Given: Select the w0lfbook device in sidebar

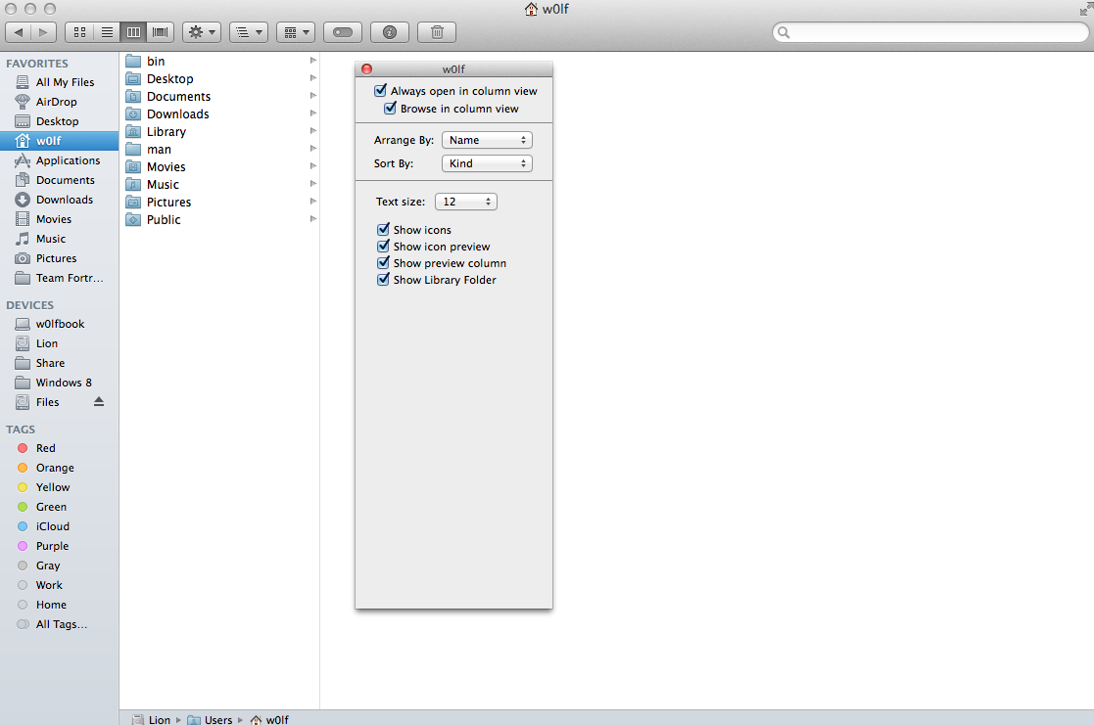Looking at the screenshot, I should coord(60,324).
